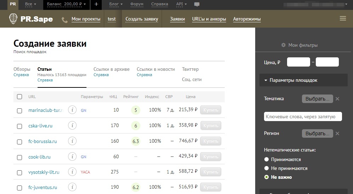This screenshot has width=353, height=194.
Task: Open the chat bubble icon in top bar
Action: point(197,5)
